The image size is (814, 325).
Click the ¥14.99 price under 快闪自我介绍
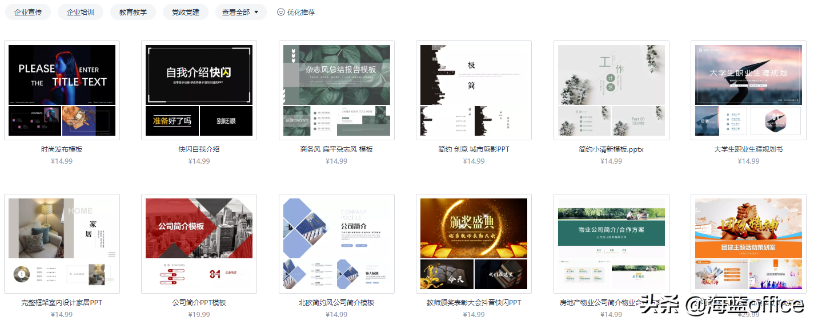pos(199,161)
